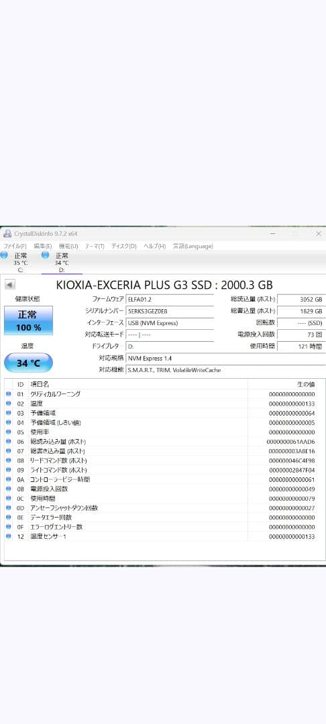Click status dot for 温度センサー1 row
Viewport: 326px width, 724px height.
coord(8,536)
